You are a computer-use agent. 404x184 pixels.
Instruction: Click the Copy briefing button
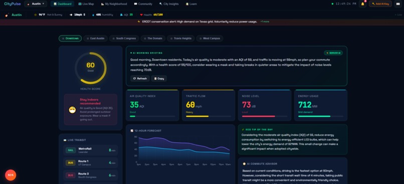point(159,79)
